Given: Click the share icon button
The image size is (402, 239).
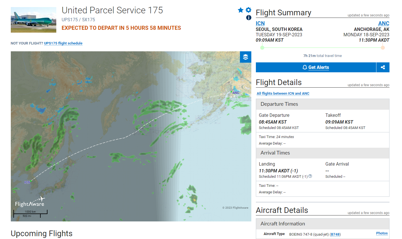Looking at the screenshot, I should point(383,67).
